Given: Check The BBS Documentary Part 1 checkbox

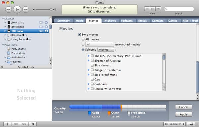Looking at the screenshot, I should (x=92, y=56).
